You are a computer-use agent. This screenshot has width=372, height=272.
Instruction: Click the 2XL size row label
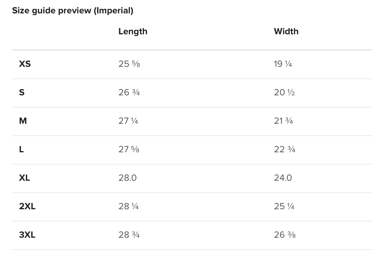point(27,206)
